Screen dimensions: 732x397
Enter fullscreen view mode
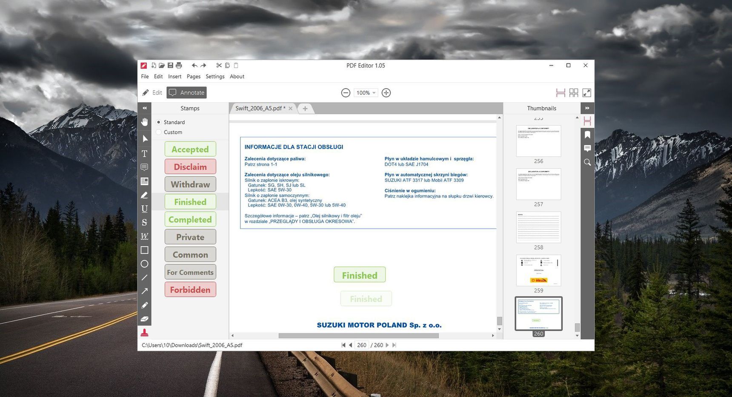[586, 93]
